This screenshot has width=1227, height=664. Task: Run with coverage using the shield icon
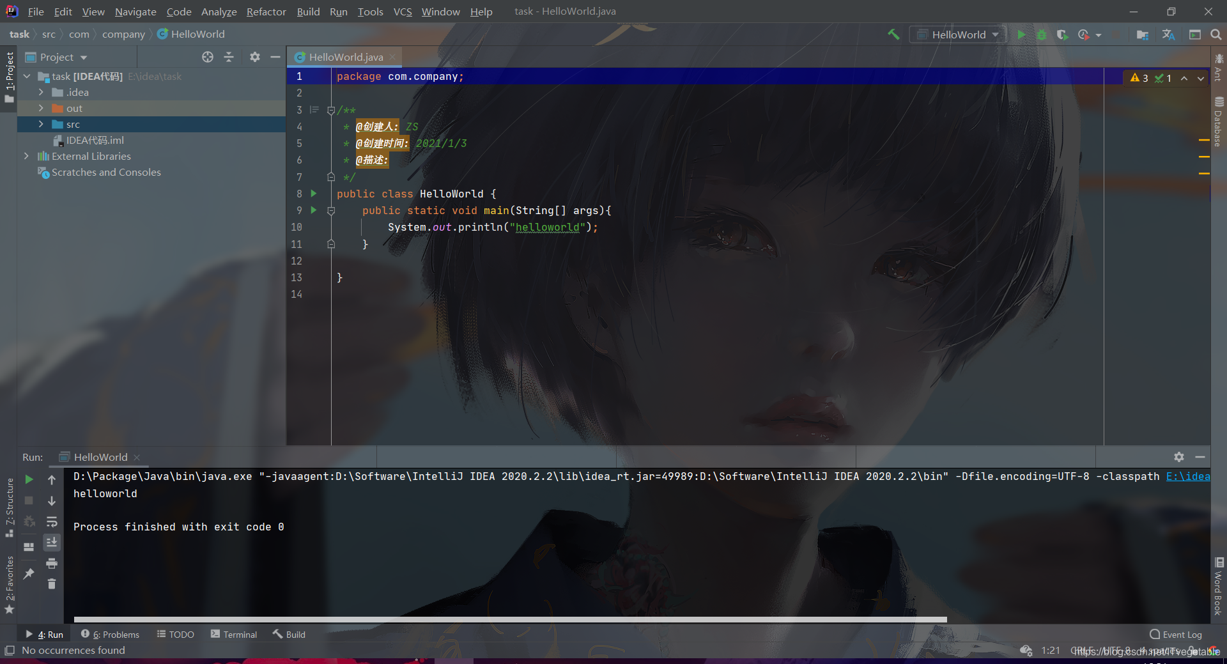(x=1062, y=35)
